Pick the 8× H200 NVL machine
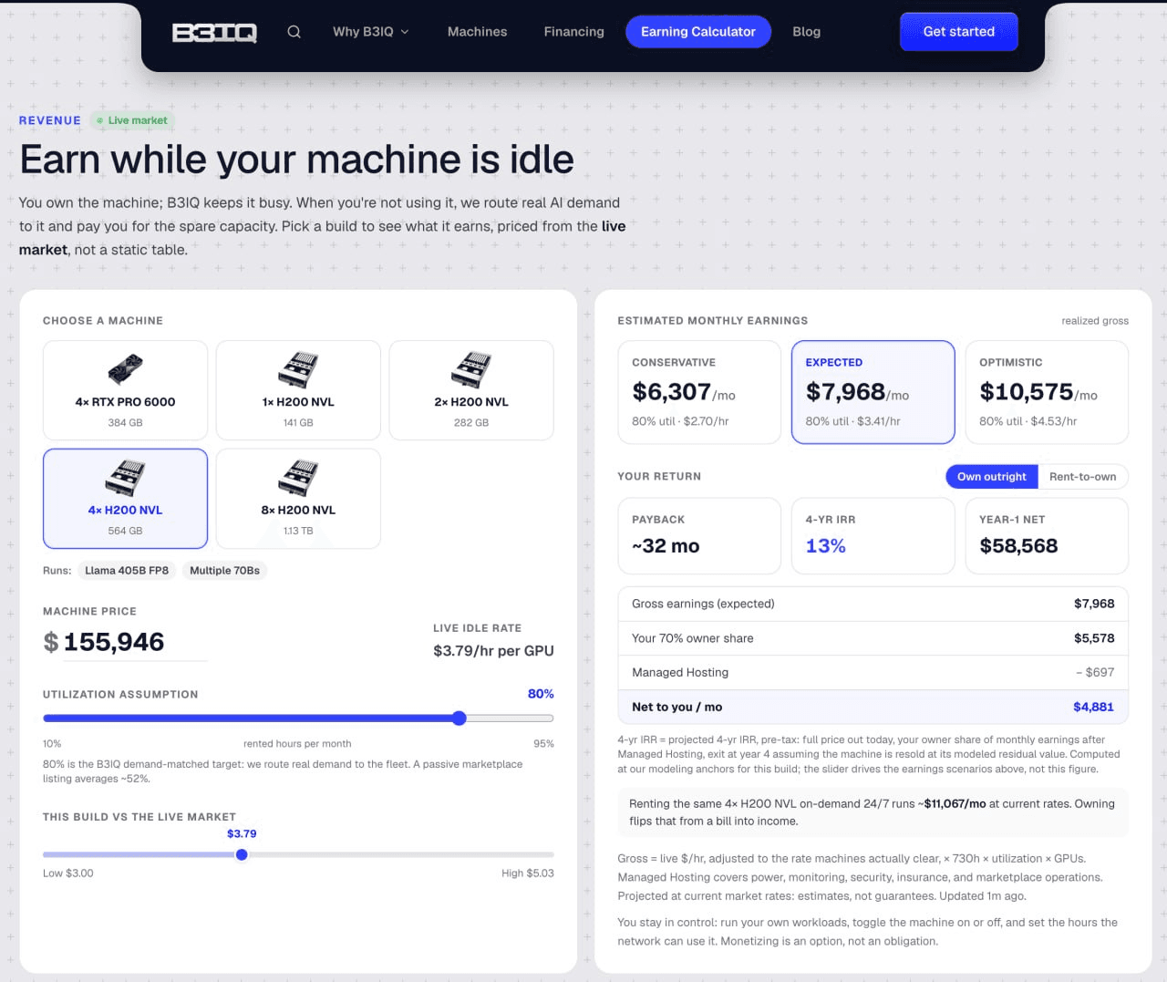Viewport: 1167px width, 982px height. [298, 499]
